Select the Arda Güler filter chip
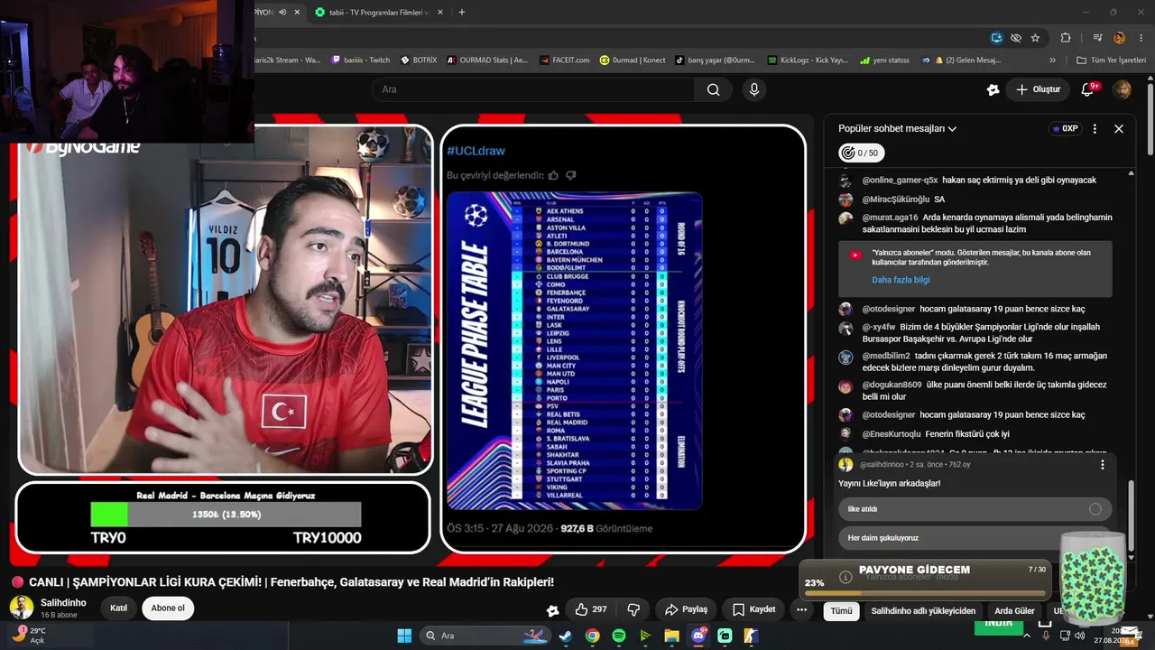Image resolution: width=1155 pixels, height=650 pixels. point(1014,610)
